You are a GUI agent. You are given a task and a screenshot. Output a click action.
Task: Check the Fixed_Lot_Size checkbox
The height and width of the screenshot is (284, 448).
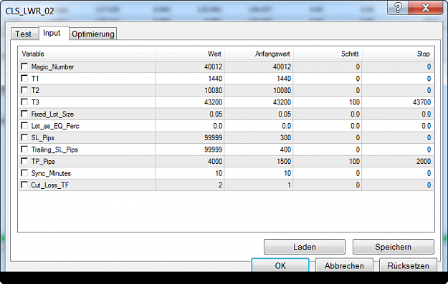click(x=24, y=114)
